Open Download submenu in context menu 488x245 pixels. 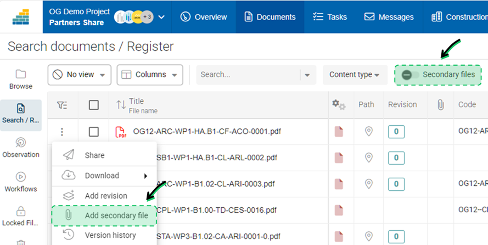pyautogui.click(x=104, y=176)
